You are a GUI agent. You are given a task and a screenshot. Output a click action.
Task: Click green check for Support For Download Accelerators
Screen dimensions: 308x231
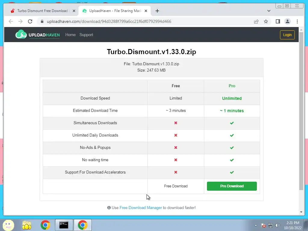[232, 172]
